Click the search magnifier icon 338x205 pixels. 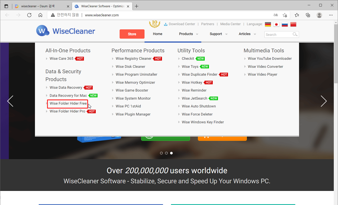click(295, 34)
